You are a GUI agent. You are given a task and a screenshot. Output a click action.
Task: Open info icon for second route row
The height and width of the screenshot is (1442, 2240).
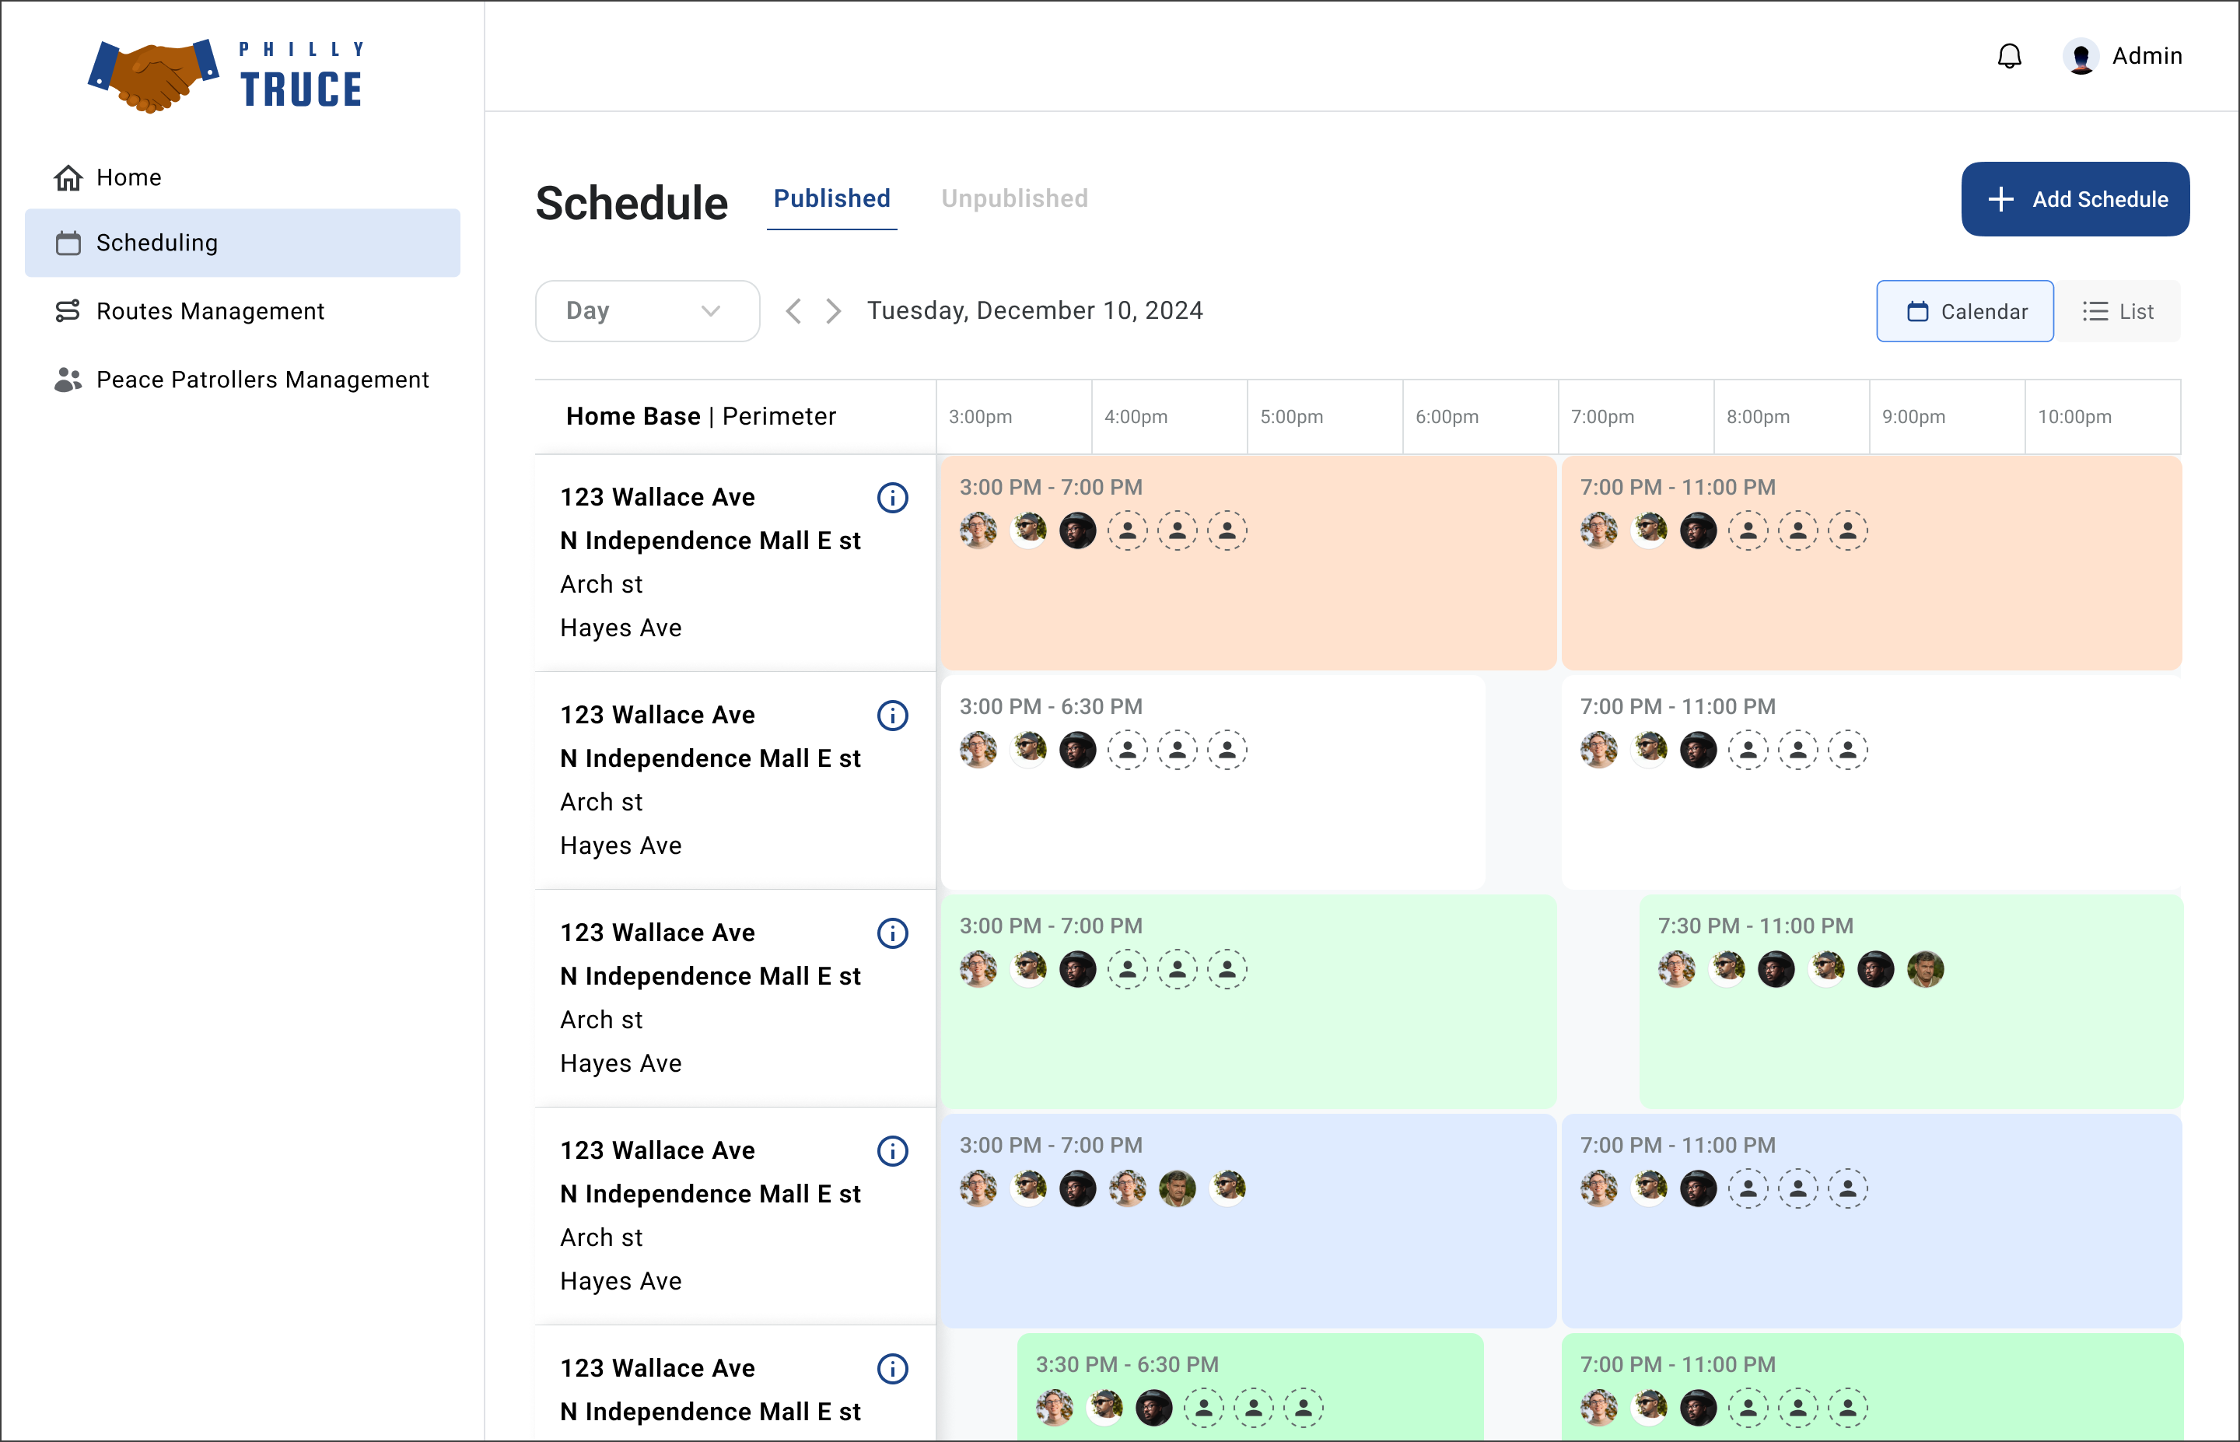(892, 716)
